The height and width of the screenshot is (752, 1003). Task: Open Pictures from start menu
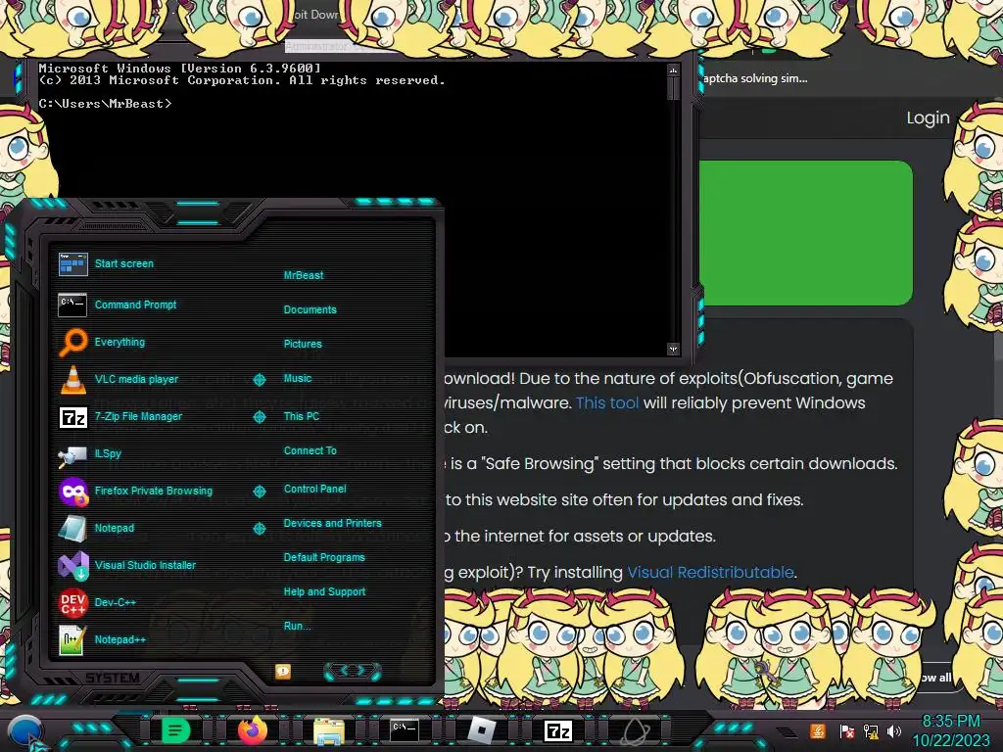pos(303,344)
